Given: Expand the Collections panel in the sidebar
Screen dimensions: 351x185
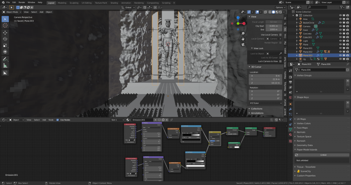Looking at the screenshot, I should coord(257,109).
